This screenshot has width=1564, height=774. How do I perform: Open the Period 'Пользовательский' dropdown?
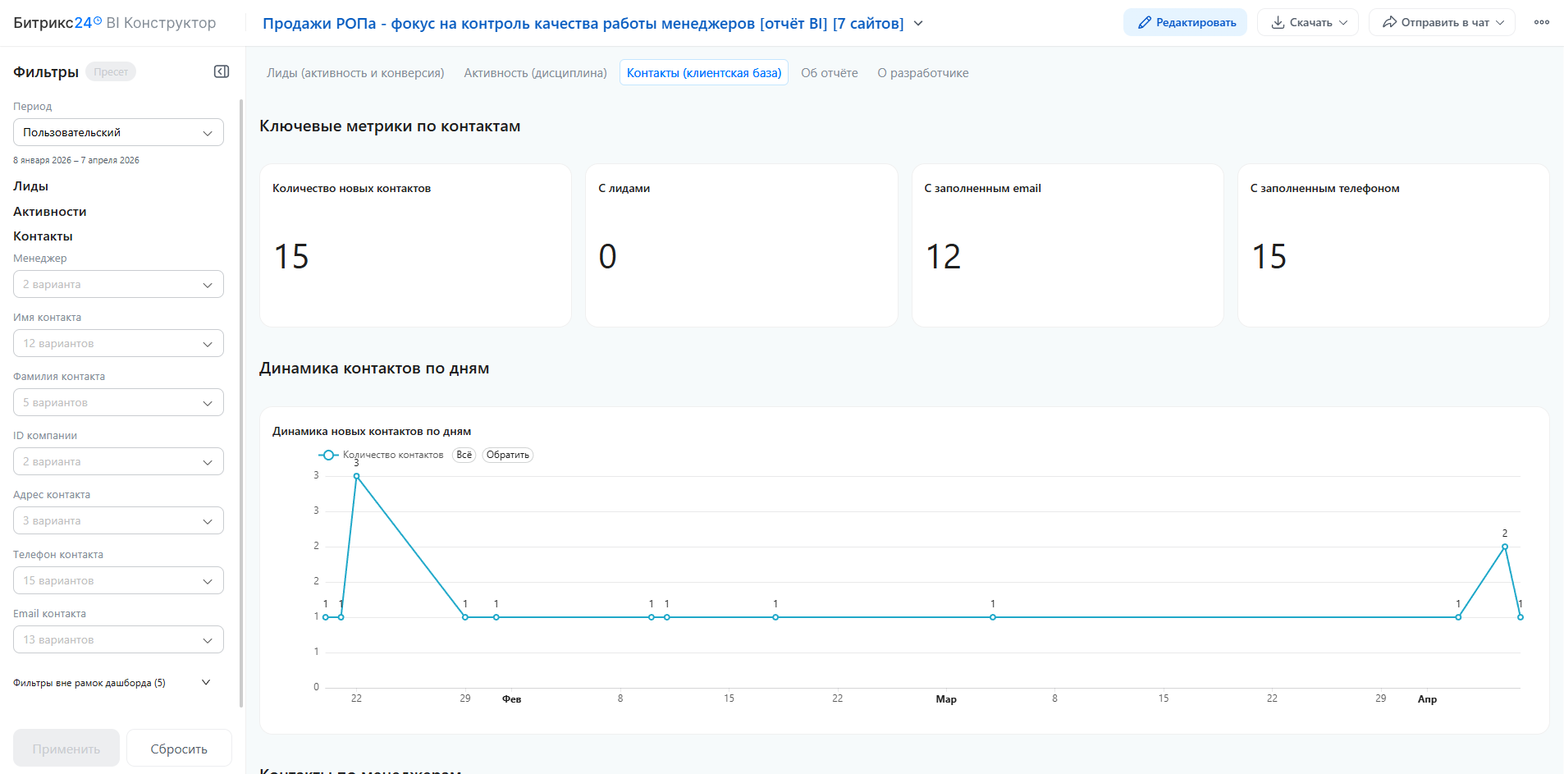point(118,132)
